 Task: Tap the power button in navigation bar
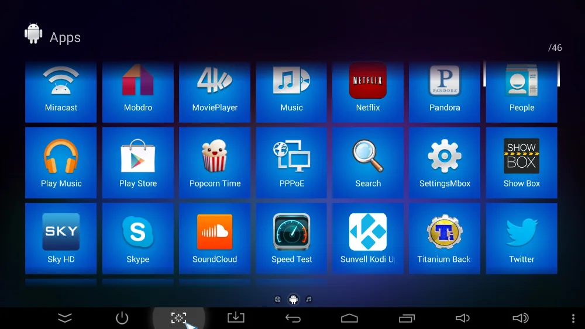coord(122,318)
